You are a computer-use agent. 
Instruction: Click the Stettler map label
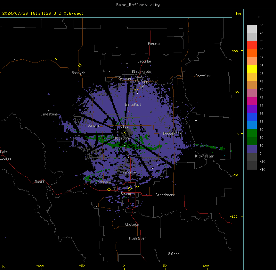[203, 76]
